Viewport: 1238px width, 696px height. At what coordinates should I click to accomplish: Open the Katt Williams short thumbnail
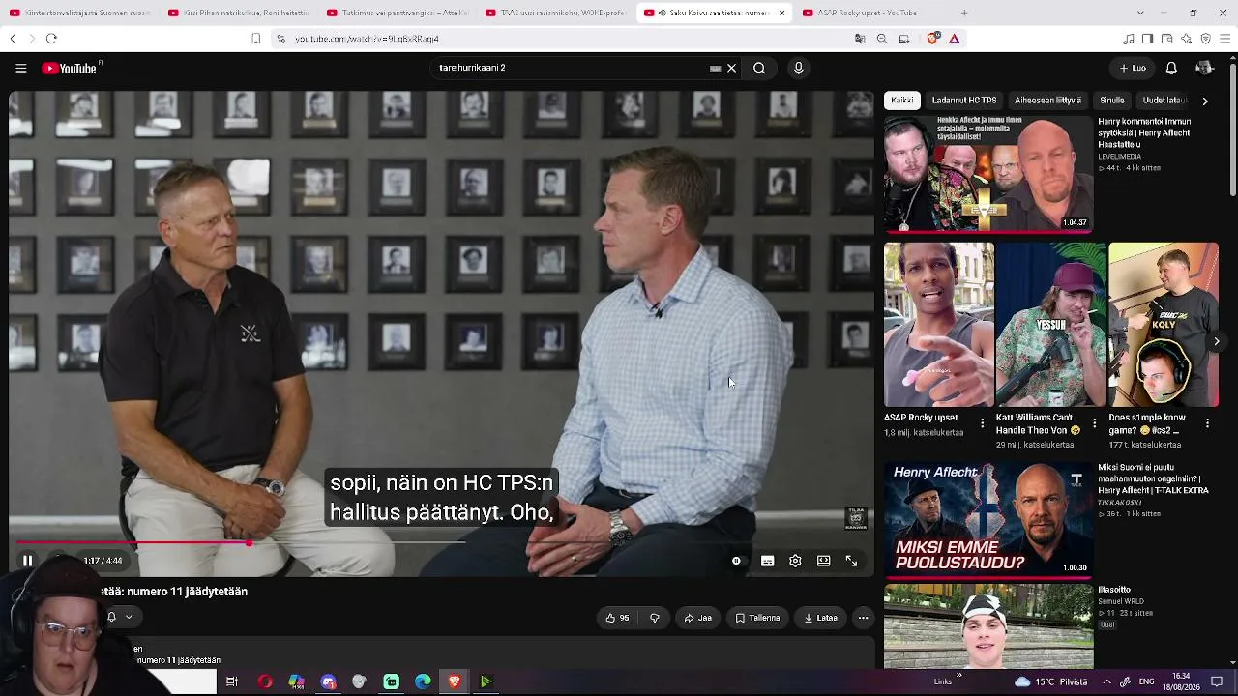(1051, 325)
